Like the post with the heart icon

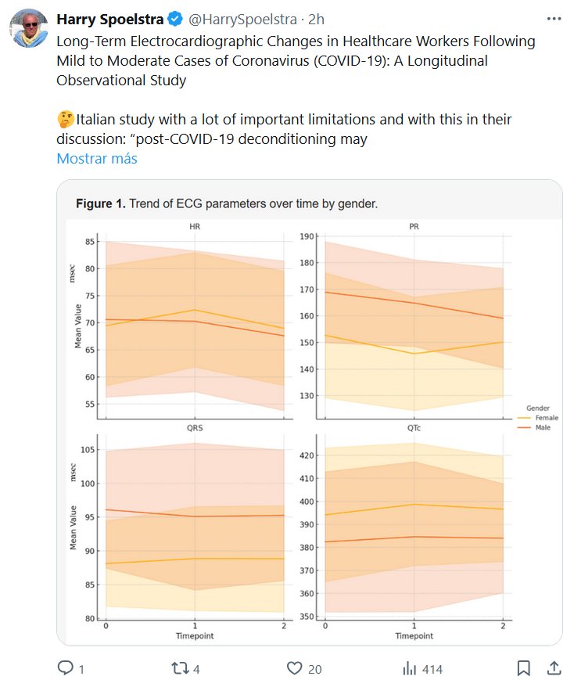tap(294, 668)
